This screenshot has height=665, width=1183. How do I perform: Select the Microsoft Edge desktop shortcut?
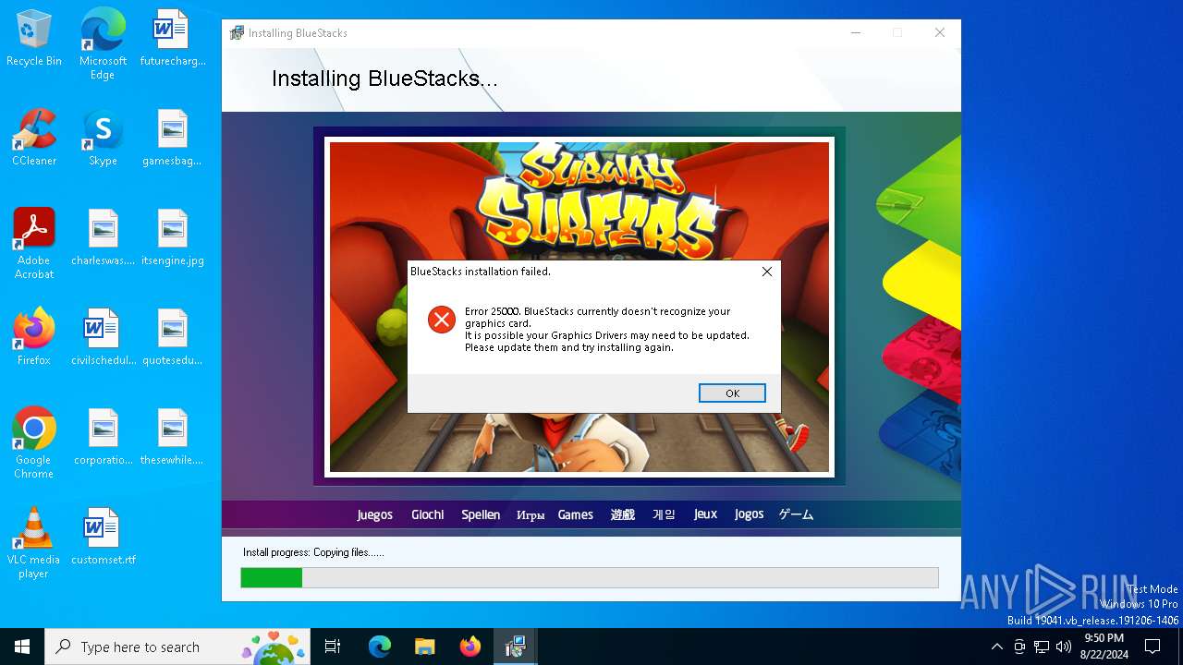pos(103,44)
